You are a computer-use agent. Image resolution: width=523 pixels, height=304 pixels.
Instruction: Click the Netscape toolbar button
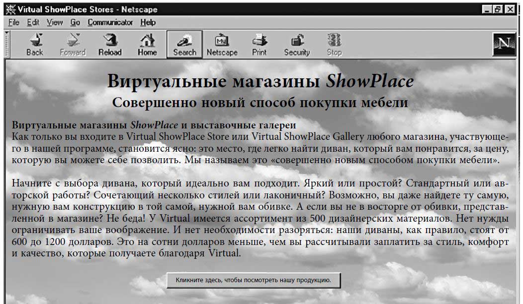[x=222, y=45]
